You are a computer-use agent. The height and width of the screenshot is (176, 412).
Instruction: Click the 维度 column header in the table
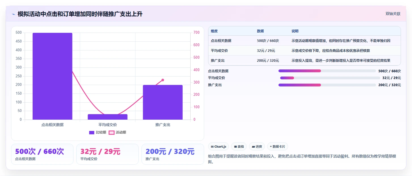[x=214, y=31]
